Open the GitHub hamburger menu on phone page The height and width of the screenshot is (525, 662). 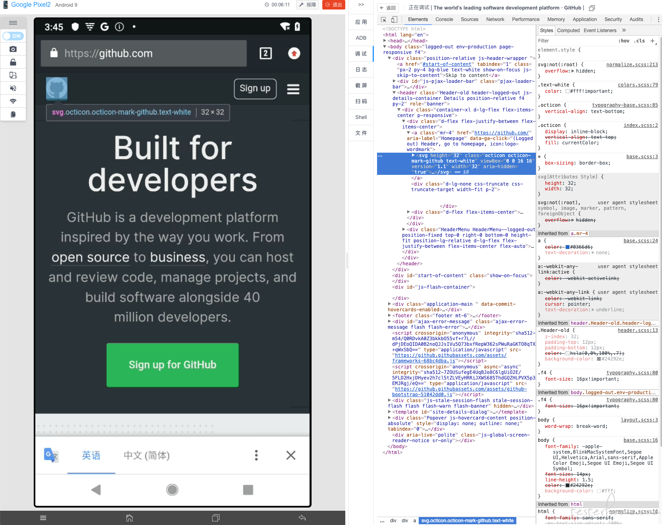293,89
